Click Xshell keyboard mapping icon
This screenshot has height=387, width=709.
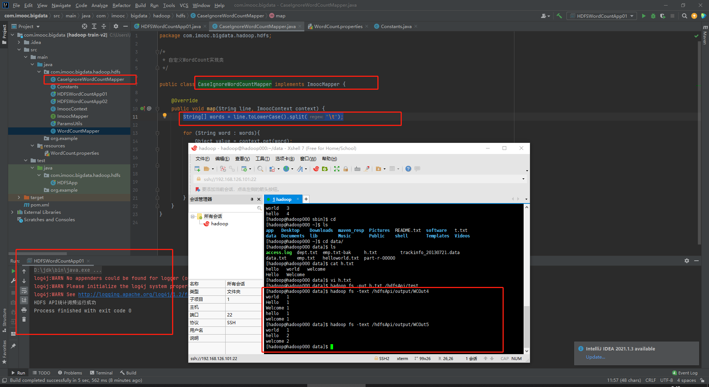coord(357,169)
